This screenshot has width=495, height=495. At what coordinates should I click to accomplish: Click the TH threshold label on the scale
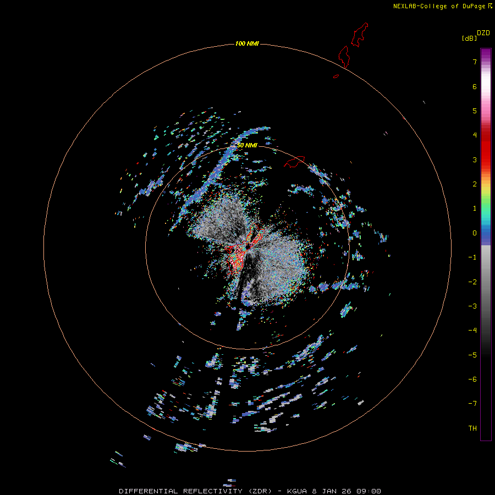point(472,428)
